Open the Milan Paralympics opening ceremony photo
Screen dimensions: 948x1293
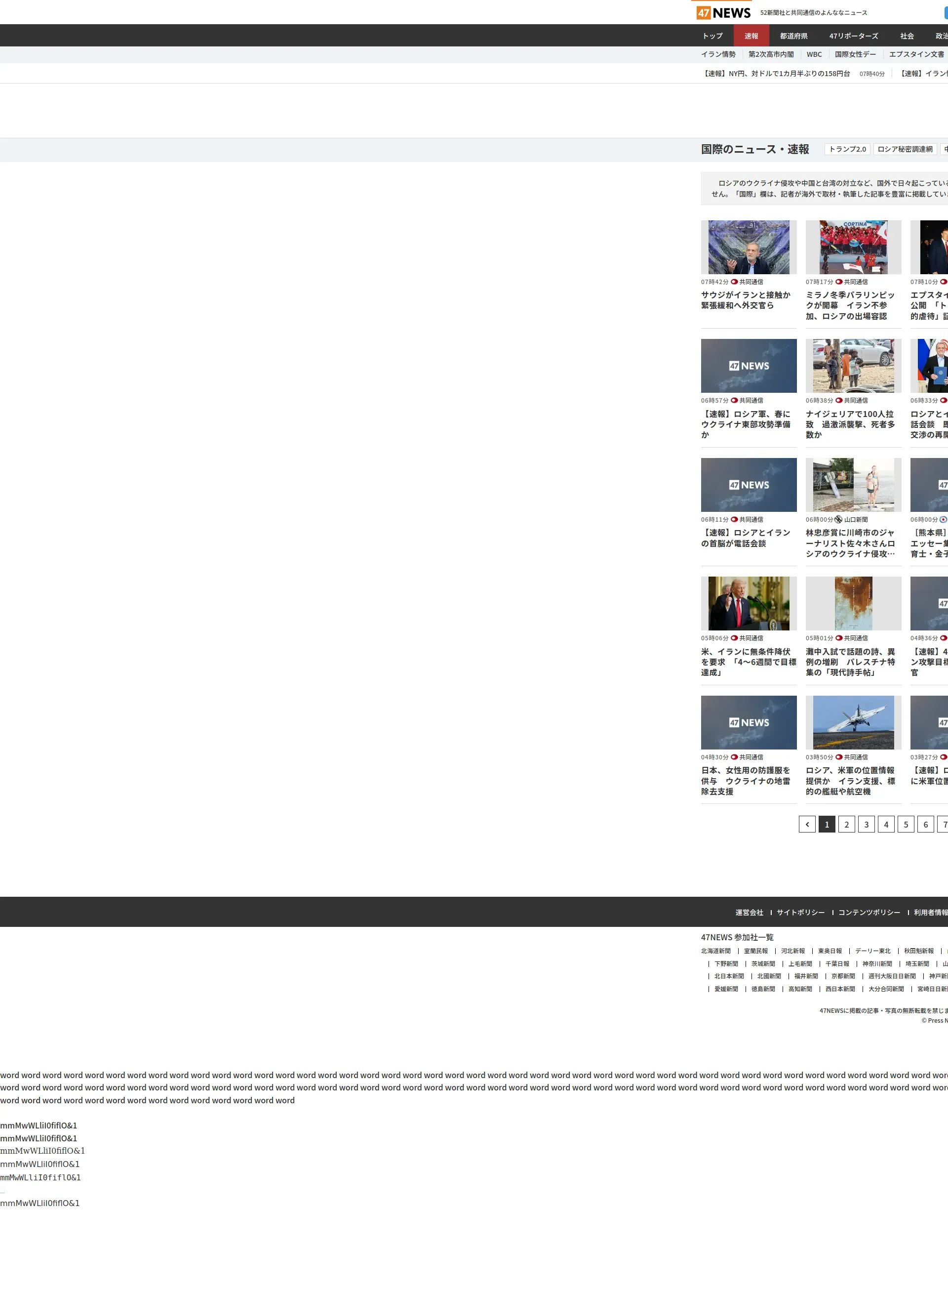[853, 248]
